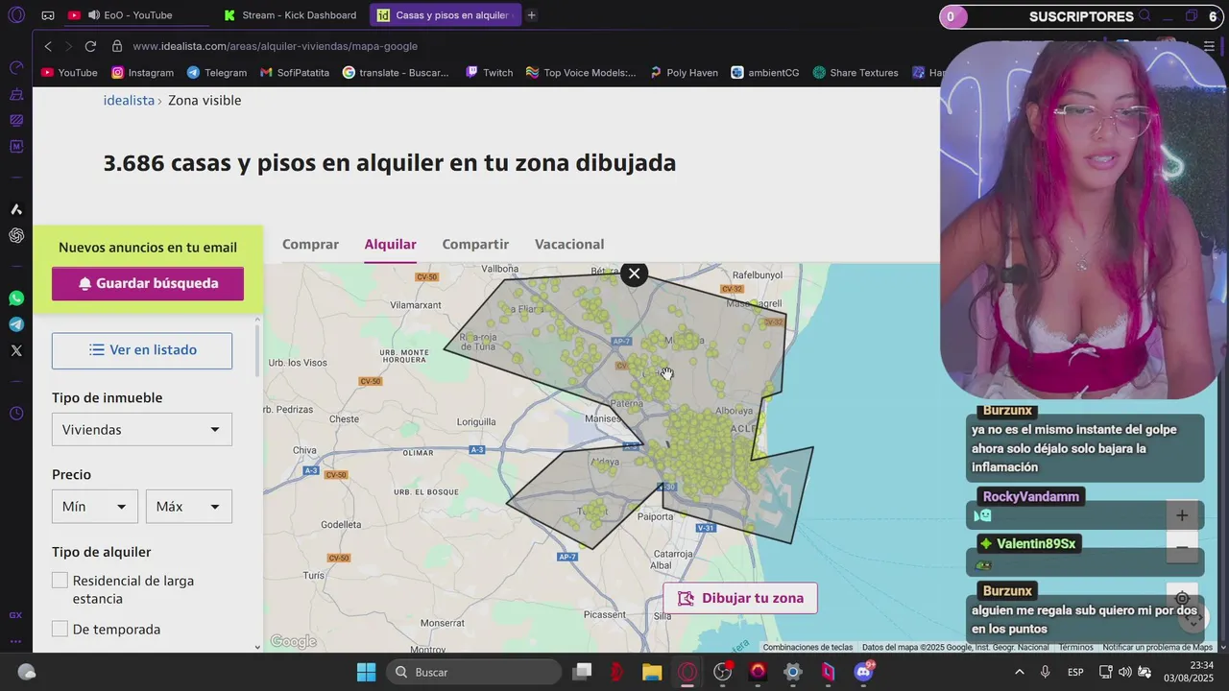Open the Twitch bookmark
This screenshot has height=691, width=1229.
489,72
